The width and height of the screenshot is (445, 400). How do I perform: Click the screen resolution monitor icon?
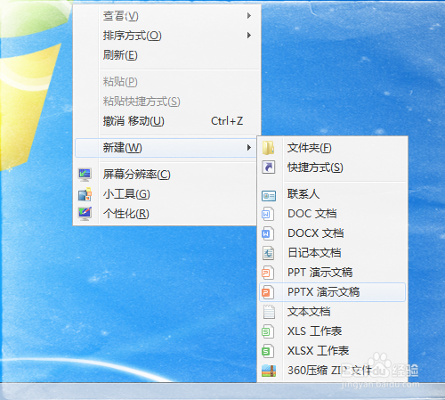click(x=85, y=175)
